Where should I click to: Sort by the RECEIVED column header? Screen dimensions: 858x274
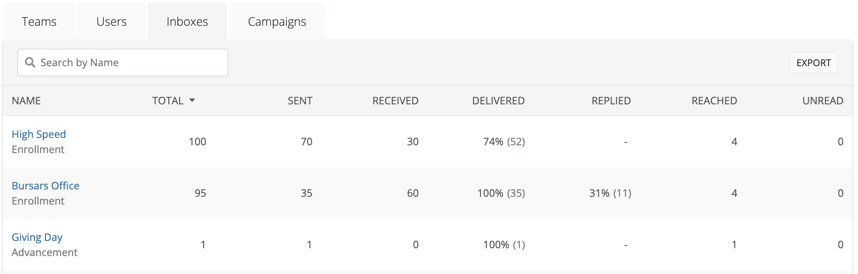[395, 101]
